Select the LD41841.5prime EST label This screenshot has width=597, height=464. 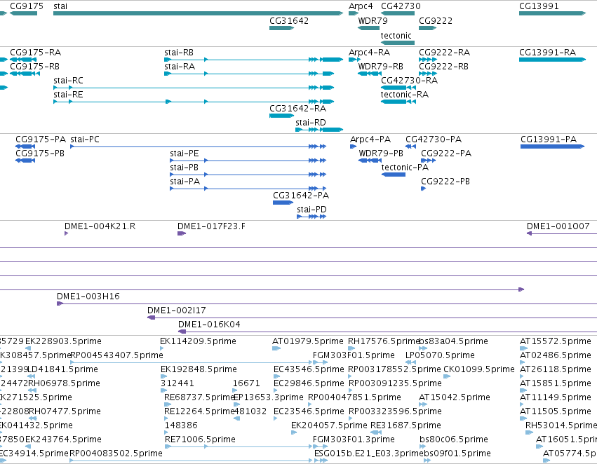(x=63, y=369)
